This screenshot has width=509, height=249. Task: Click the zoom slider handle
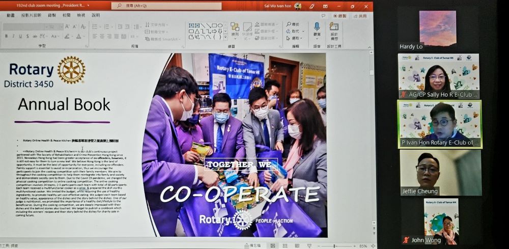click(x=334, y=246)
